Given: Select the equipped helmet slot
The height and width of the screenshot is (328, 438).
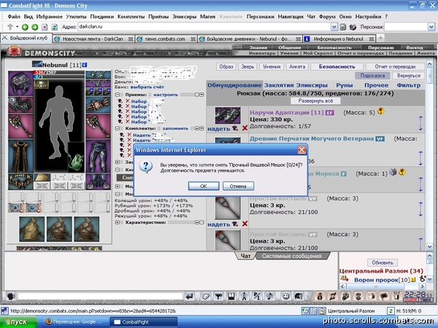Looking at the screenshot, I should pyautogui.click(x=20, y=83).
